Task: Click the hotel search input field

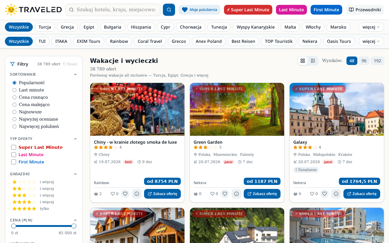Action: (x=113, y=10)
